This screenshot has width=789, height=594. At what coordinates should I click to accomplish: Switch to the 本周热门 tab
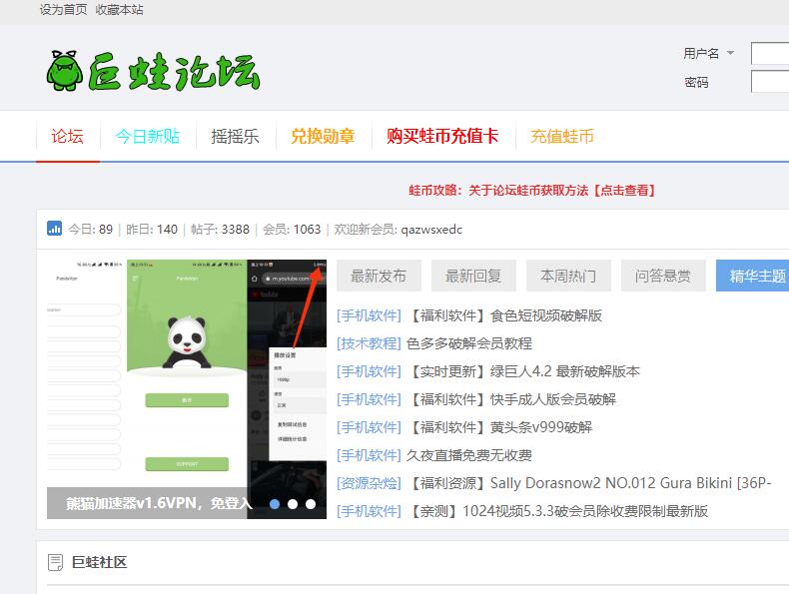568,276
